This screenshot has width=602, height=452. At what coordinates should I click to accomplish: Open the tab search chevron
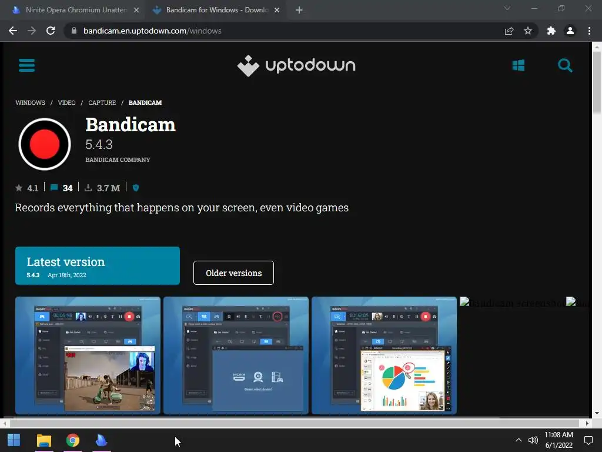[507, 8]
